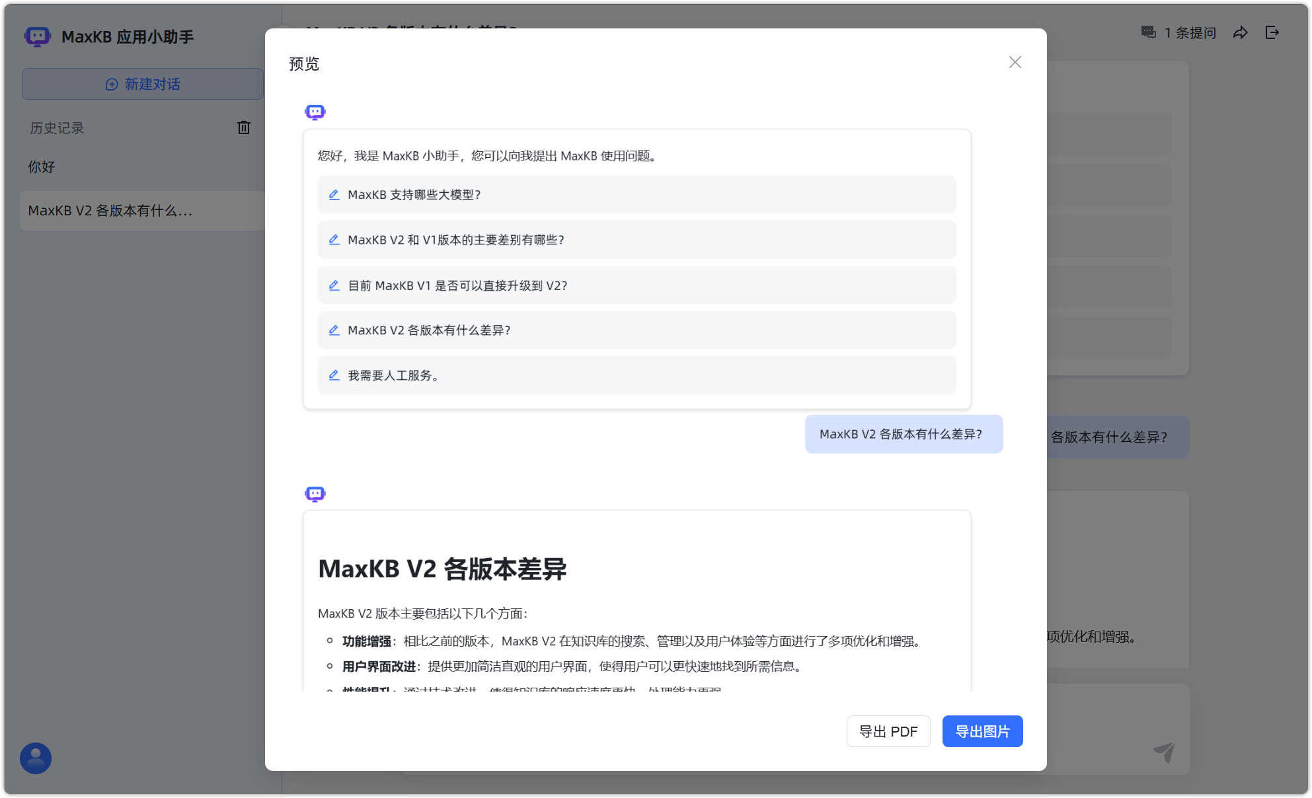Open the "你好" conversation in history

click(41, 166)
